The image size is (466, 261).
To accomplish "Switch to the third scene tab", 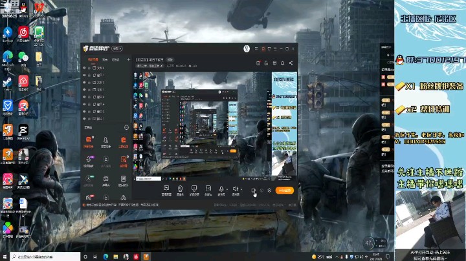I will tap(115, 59).
